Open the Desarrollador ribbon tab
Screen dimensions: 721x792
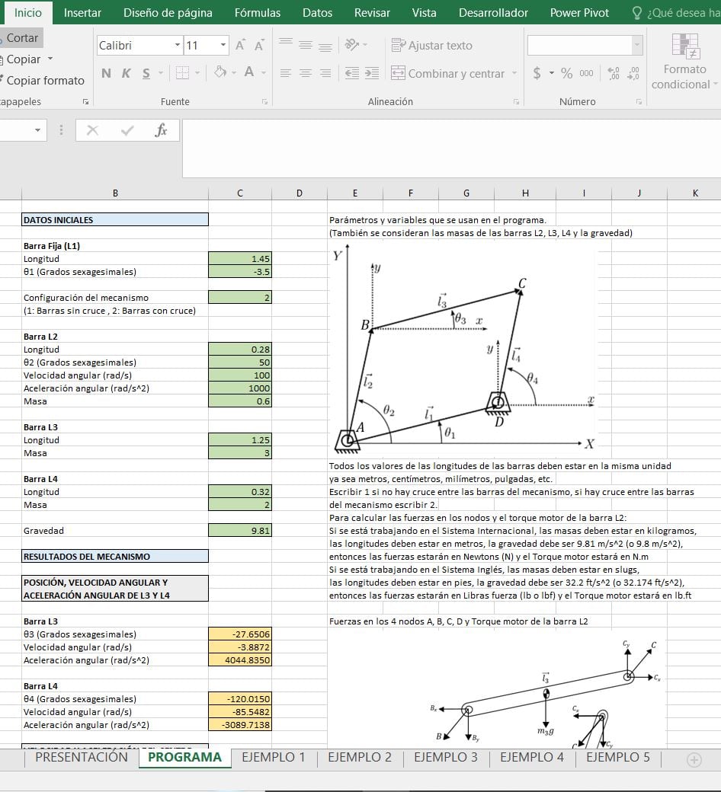pos(493,13)
